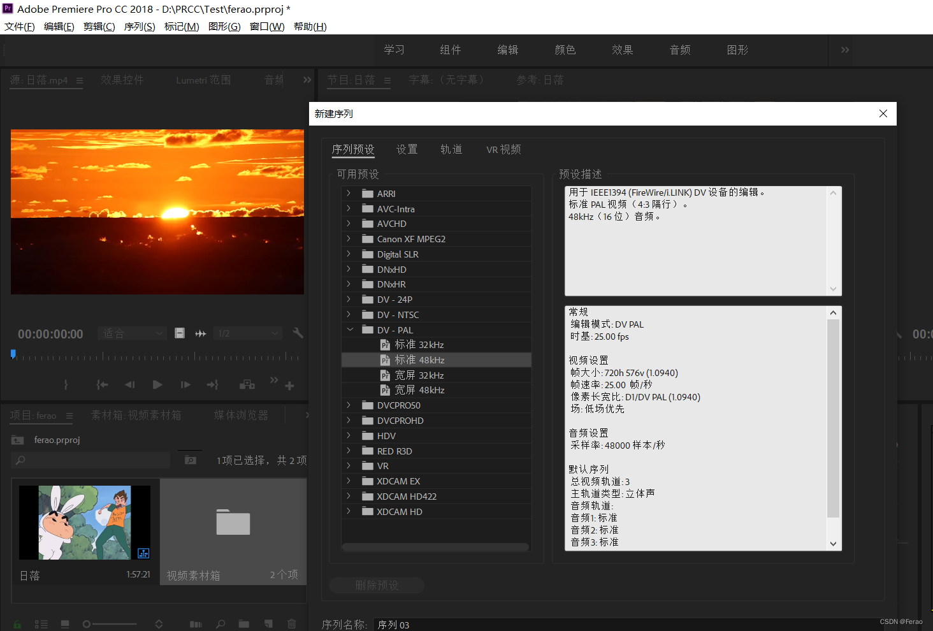933x631 pixels.
Task: Go to Out point in source monitor
Action: pyautogui.click(x=213, y=384)
